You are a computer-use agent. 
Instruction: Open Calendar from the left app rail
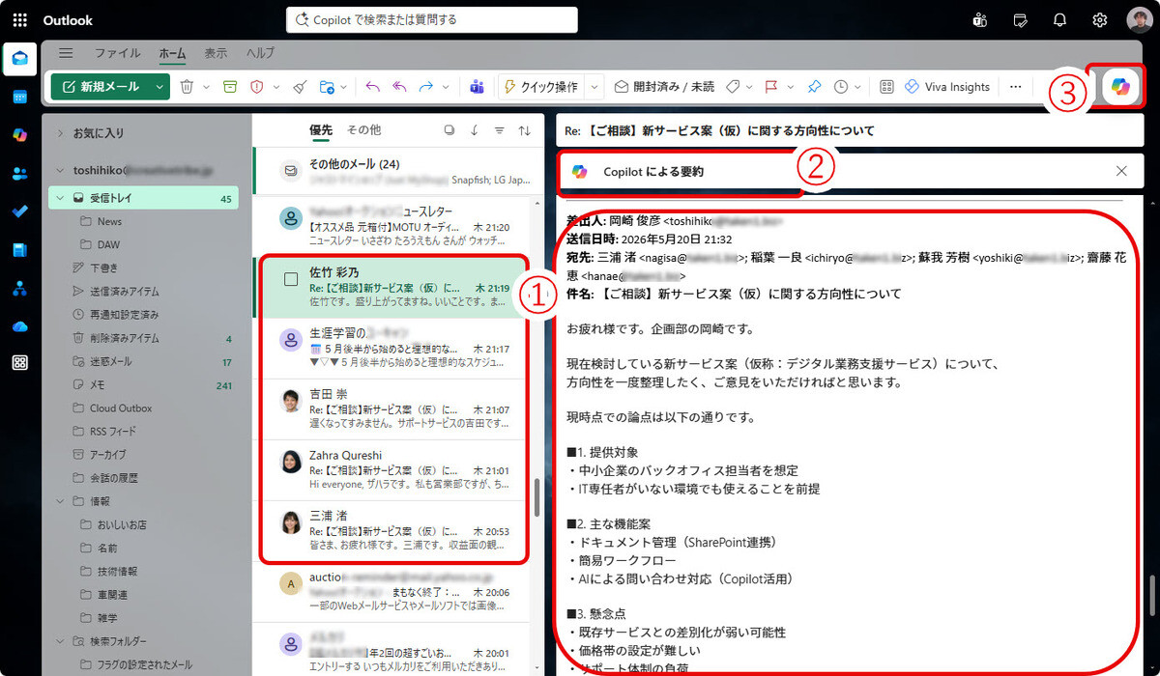[x=20, y=98]
